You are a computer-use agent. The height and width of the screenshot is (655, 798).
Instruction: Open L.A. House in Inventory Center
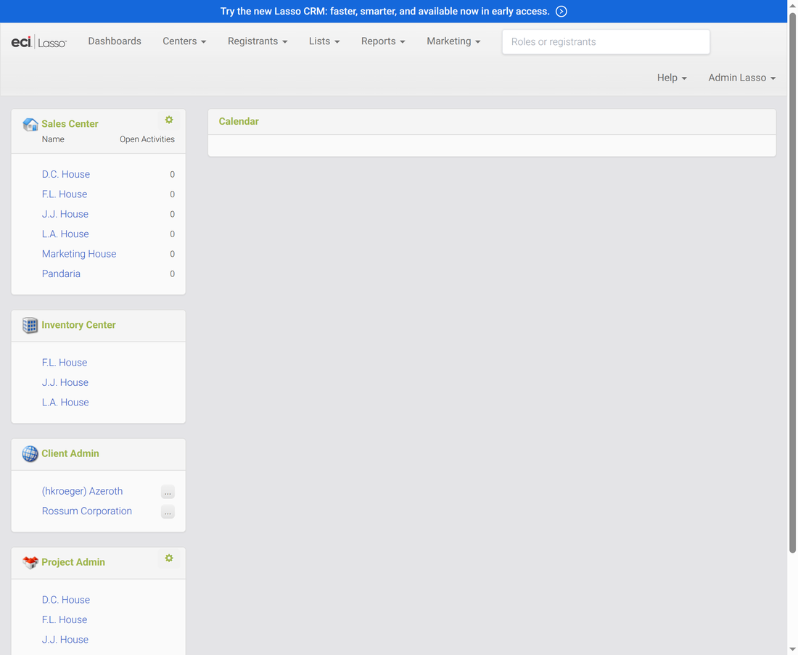65,403
